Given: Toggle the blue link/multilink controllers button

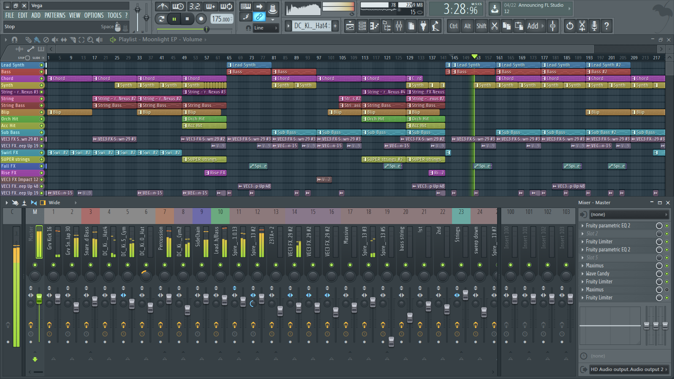Looking at the screenshot, I should (259, 17).
